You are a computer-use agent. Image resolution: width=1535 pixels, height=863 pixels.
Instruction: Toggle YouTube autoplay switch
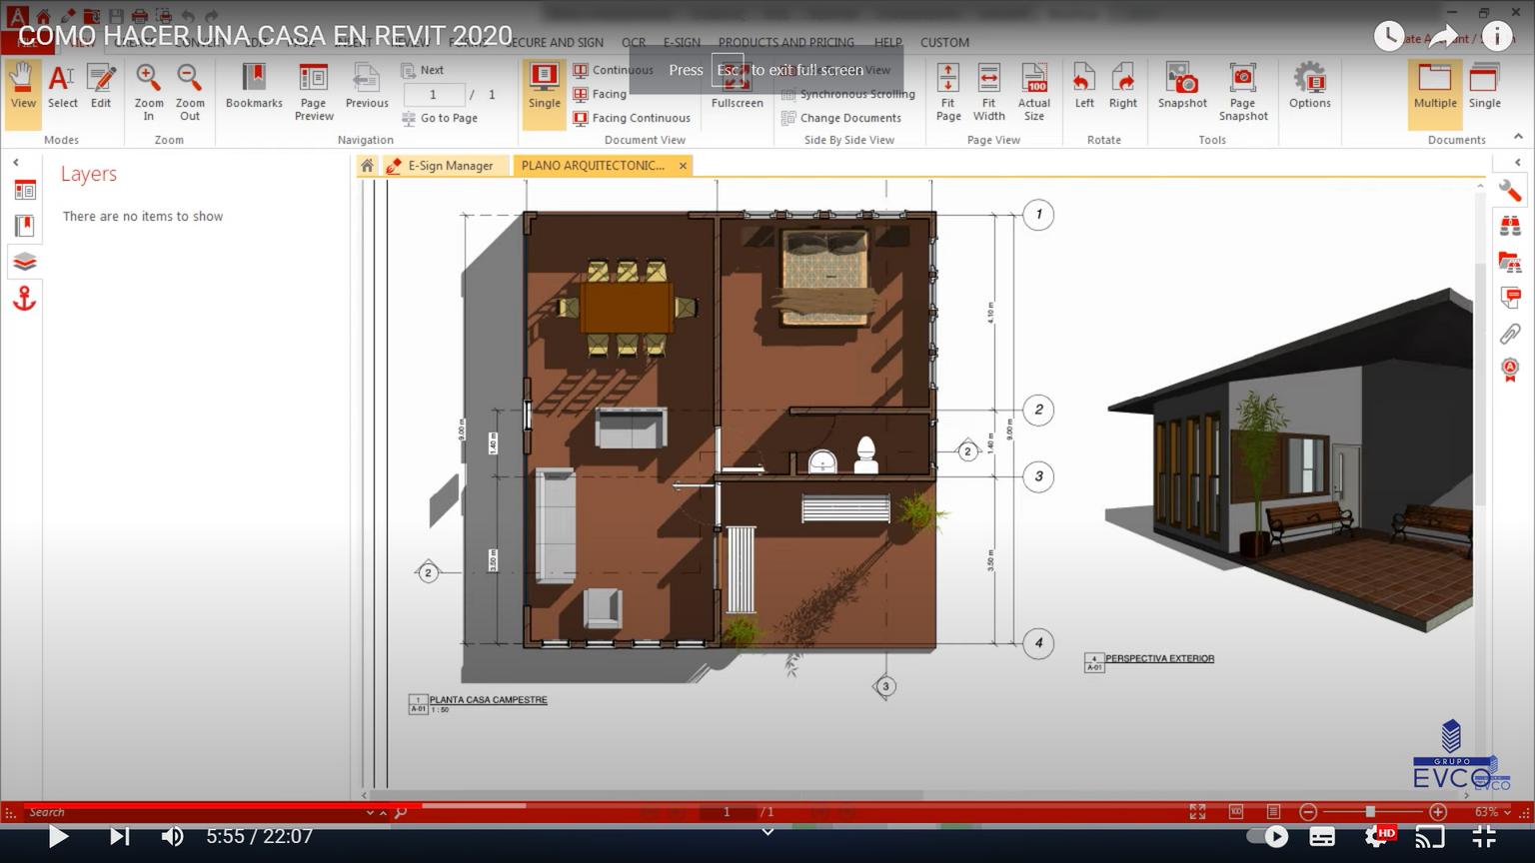tap(1269, 836)
